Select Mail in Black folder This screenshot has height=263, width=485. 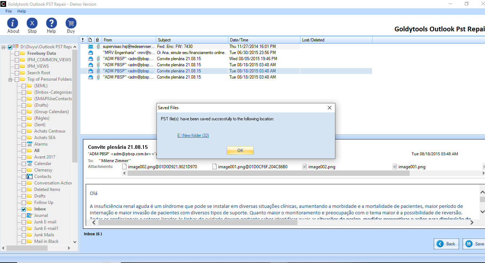[46, 241]
